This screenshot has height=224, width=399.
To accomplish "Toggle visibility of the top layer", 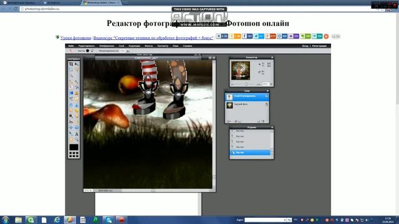I will [266, 96].
